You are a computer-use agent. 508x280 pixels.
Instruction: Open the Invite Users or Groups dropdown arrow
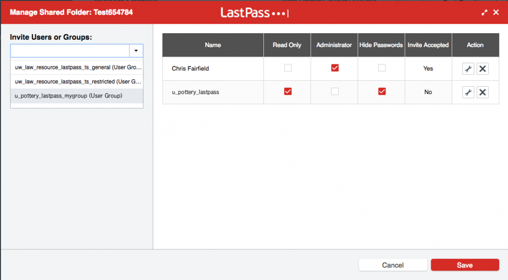point(136,51)
